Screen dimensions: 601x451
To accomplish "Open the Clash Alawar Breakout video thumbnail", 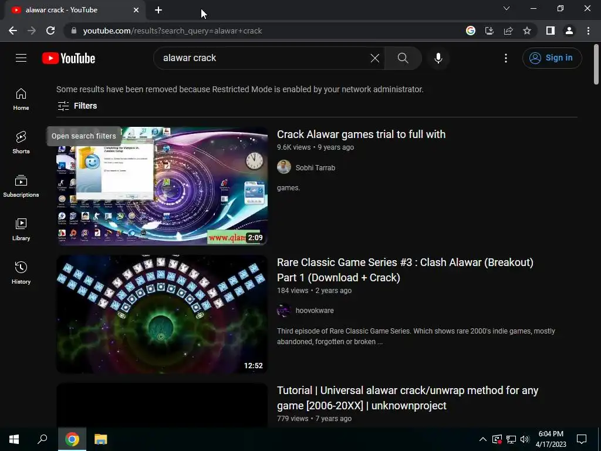I will point(162,314).
